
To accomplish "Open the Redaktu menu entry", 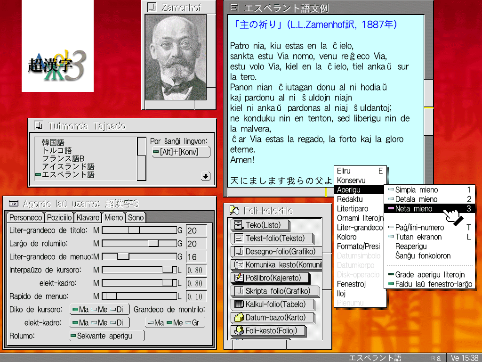I will [x=350, y=199].
